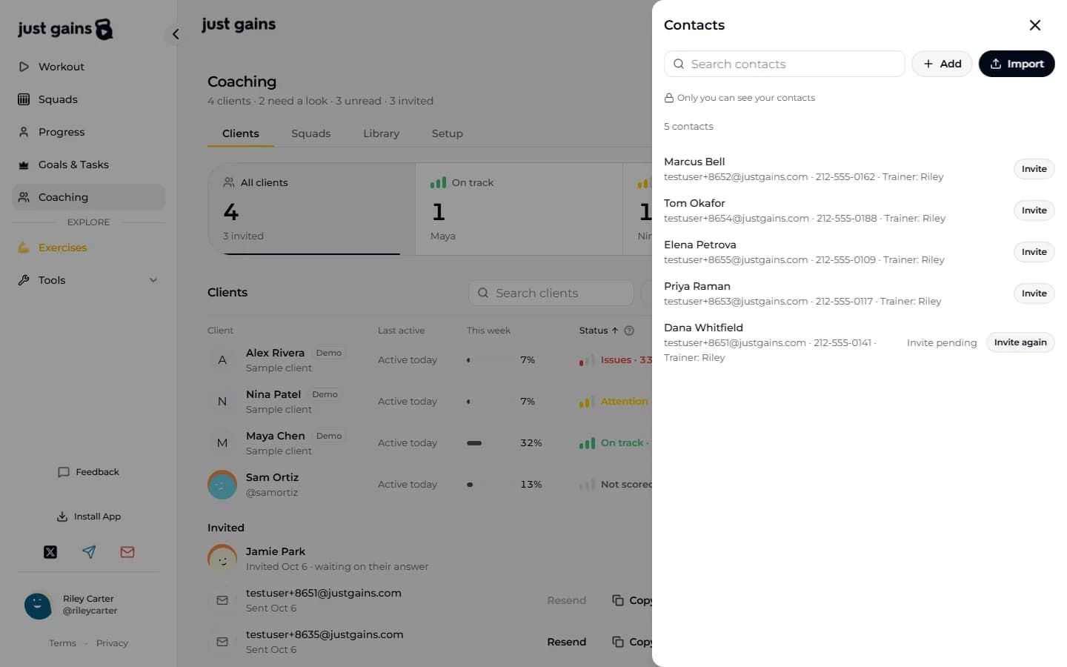This screenshot has height=667, width=1067.
Task: Open the Privacy link
Action: (112, 643)
